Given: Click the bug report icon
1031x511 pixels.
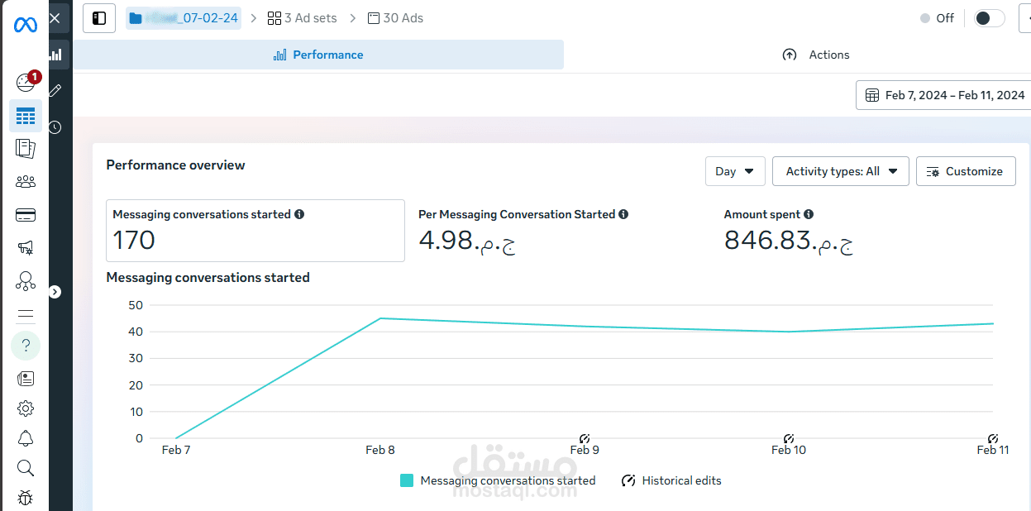Looking at the screenshot, I should click(26, 499).
